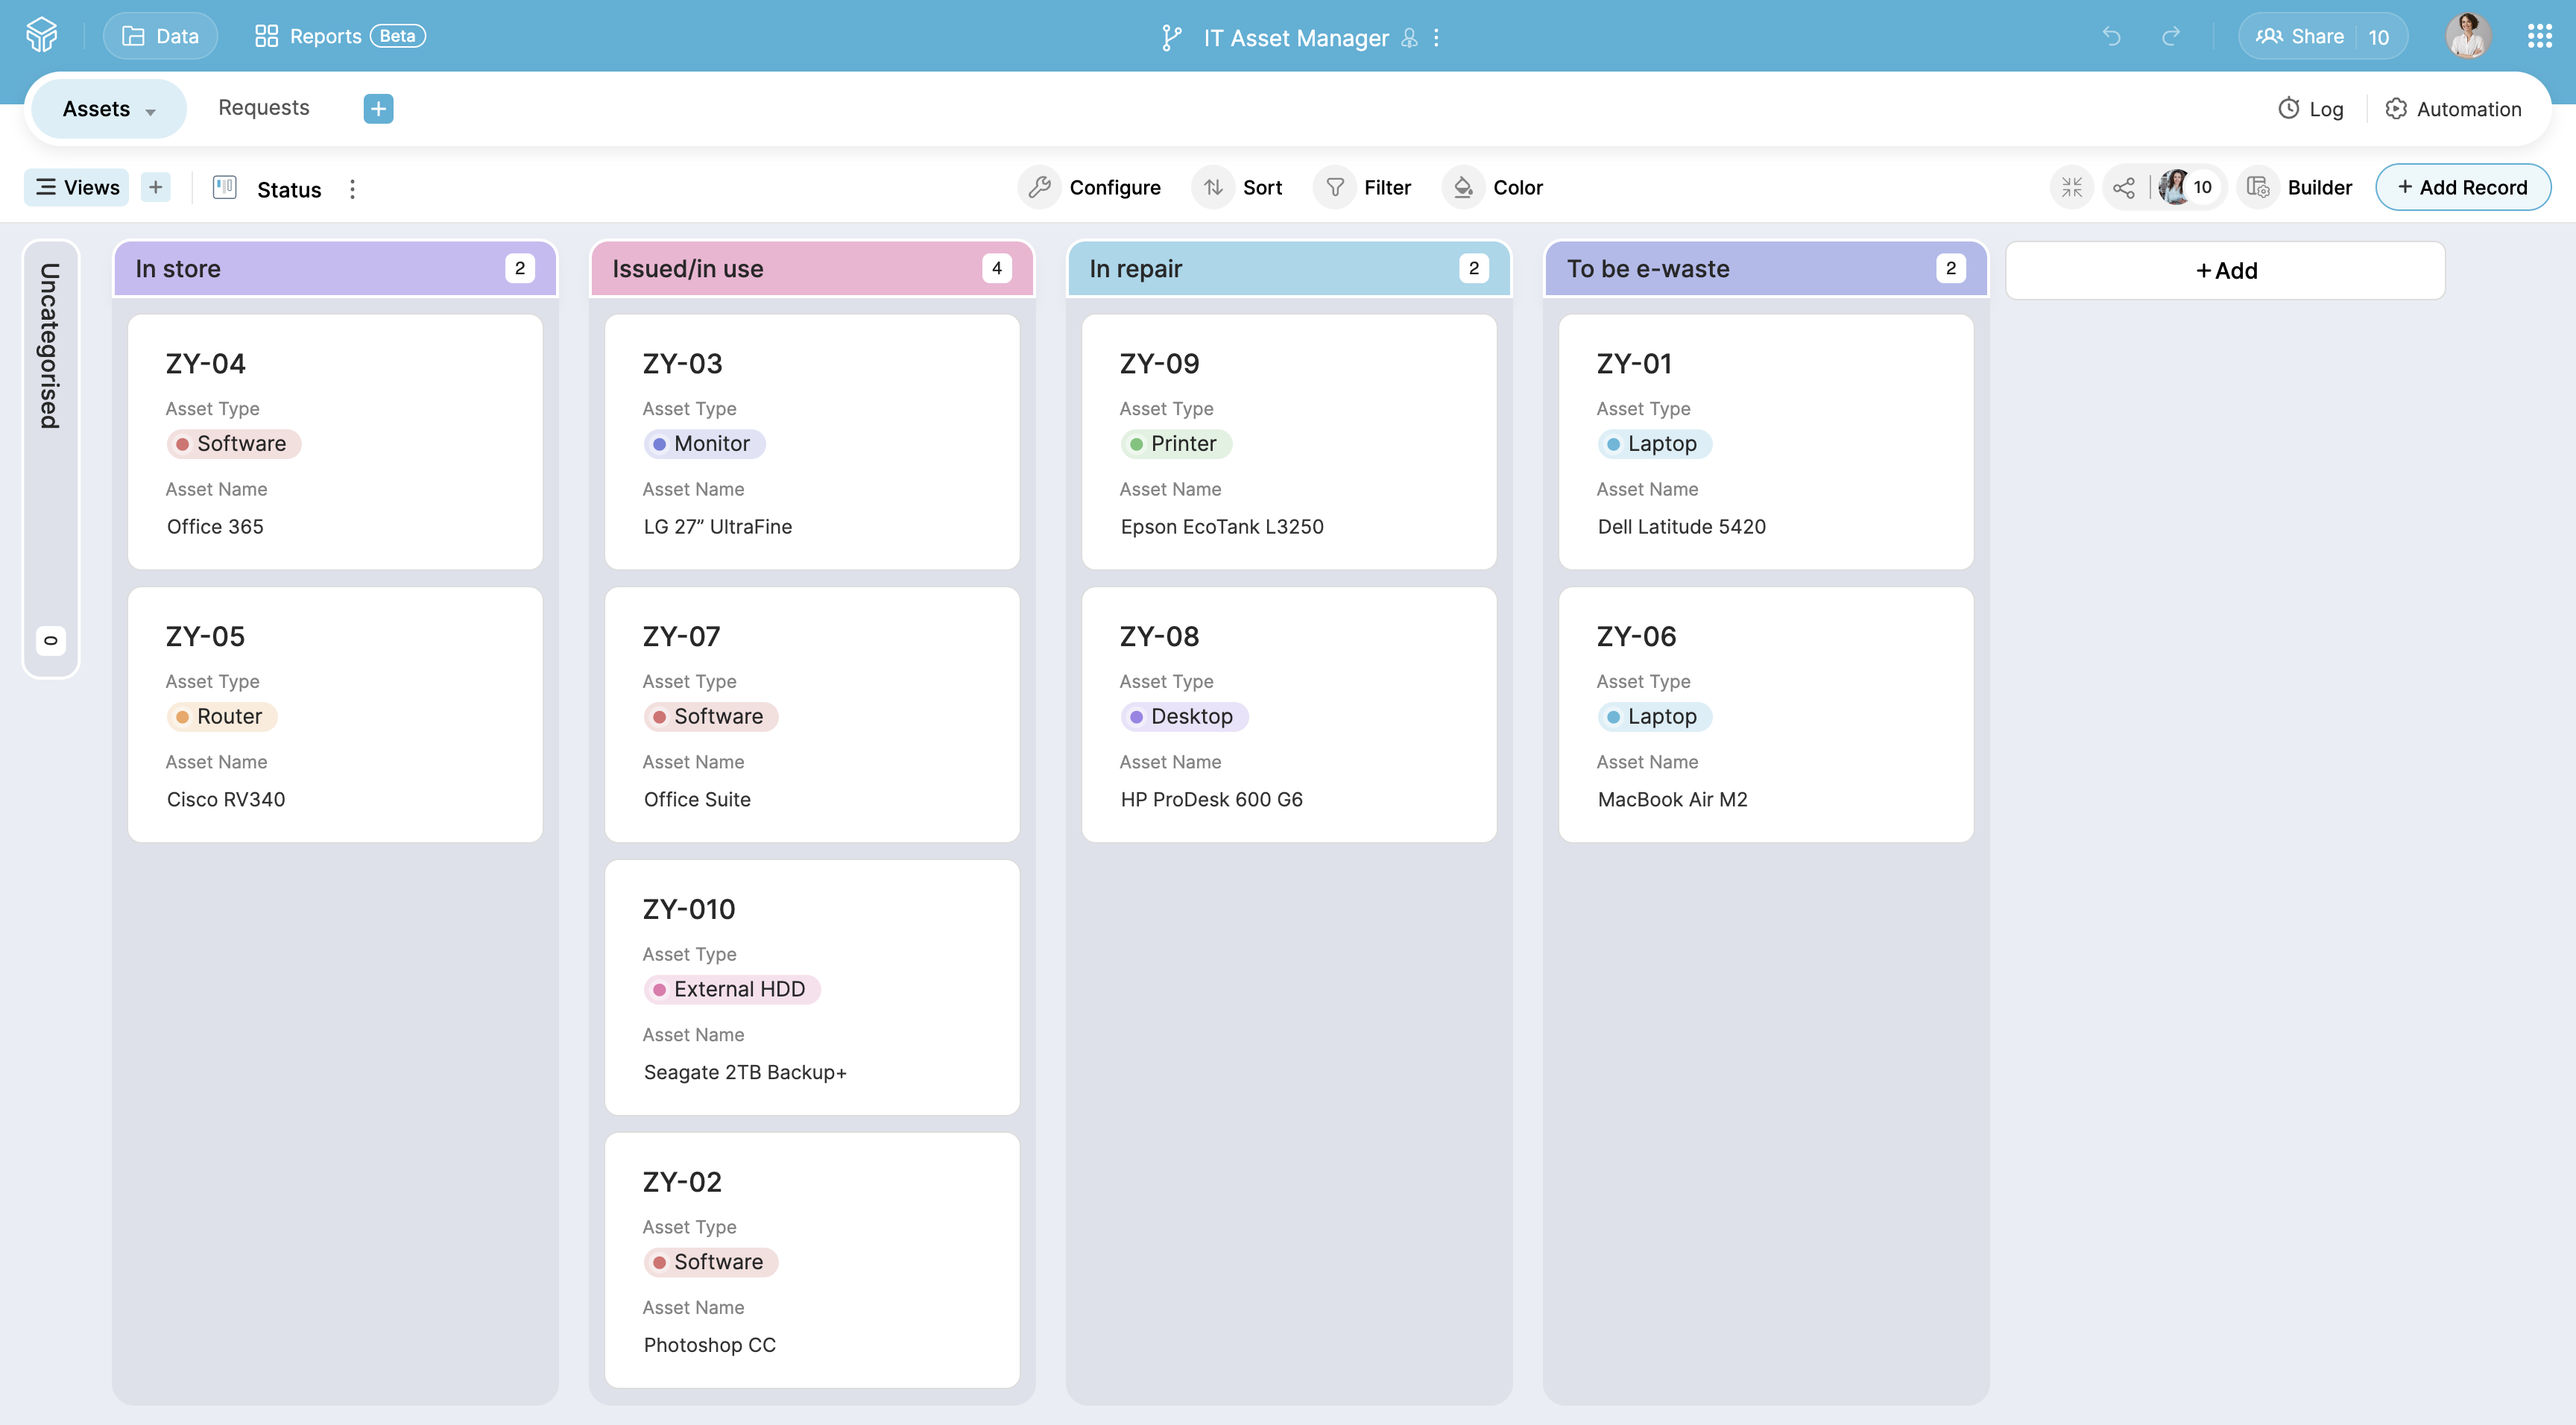Open the Status view three-dot menu
This screenshot has height=1425, width=2576.
pos(353,189)
